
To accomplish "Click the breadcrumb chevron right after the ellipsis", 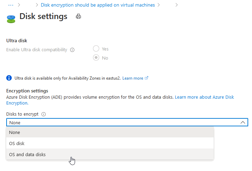I will [x=19, y=5].
